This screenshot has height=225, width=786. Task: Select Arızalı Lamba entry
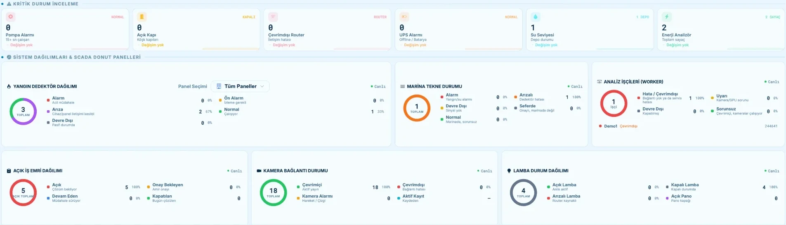pos(603,198)
